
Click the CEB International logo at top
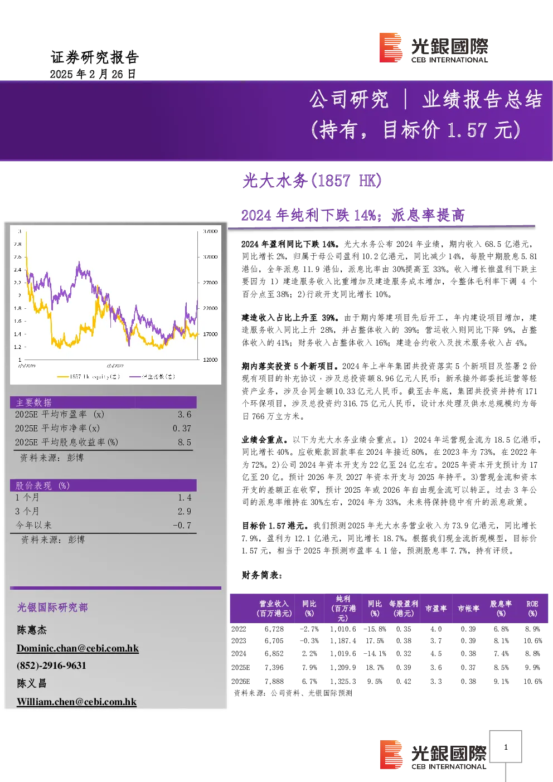tap(434, 48)
